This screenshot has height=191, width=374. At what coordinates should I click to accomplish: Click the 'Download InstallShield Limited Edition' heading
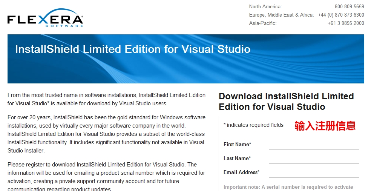click(x=286, y=102)
